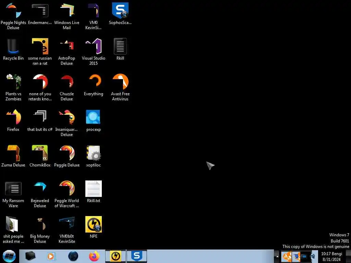351x263 pixels.
Task: Select the 'that but its c#' icon
Action: pyautogui.click(x=40, y=121)
